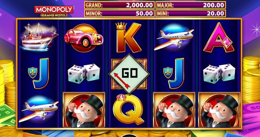Click the MINI jackpot display

pos(191,13)
